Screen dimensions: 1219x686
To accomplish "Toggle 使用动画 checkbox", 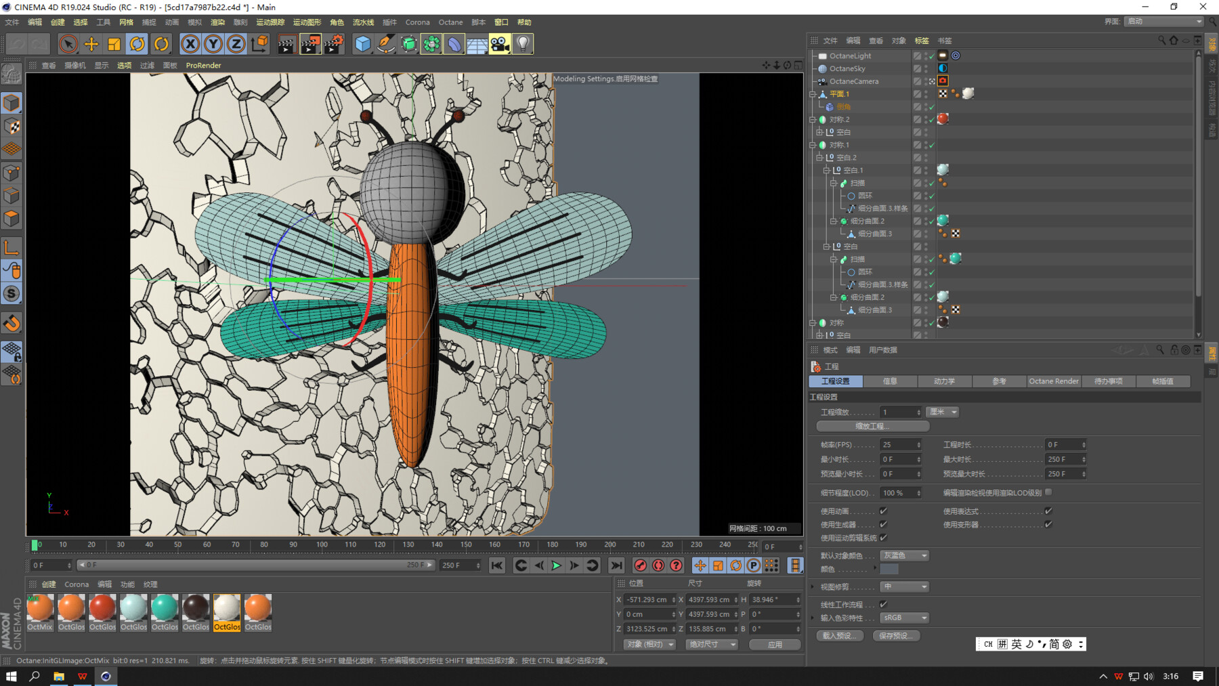I will pos(883,511).
